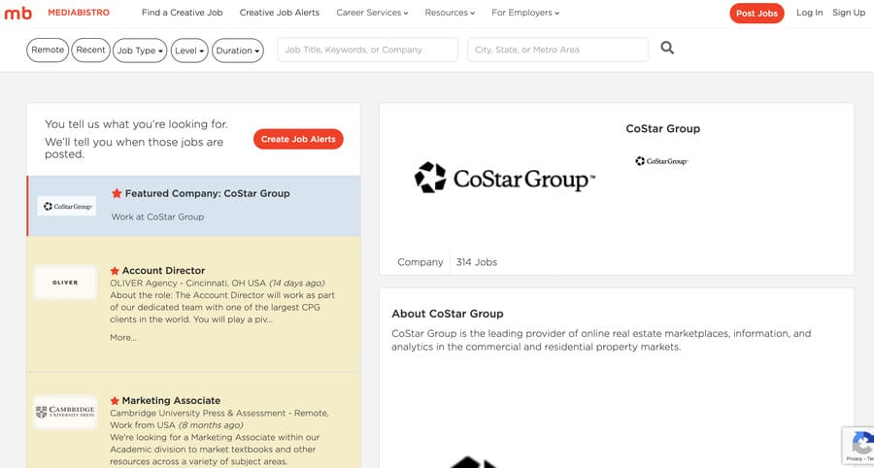Click the large CoStar Group logo image

[x=504, y=178]
